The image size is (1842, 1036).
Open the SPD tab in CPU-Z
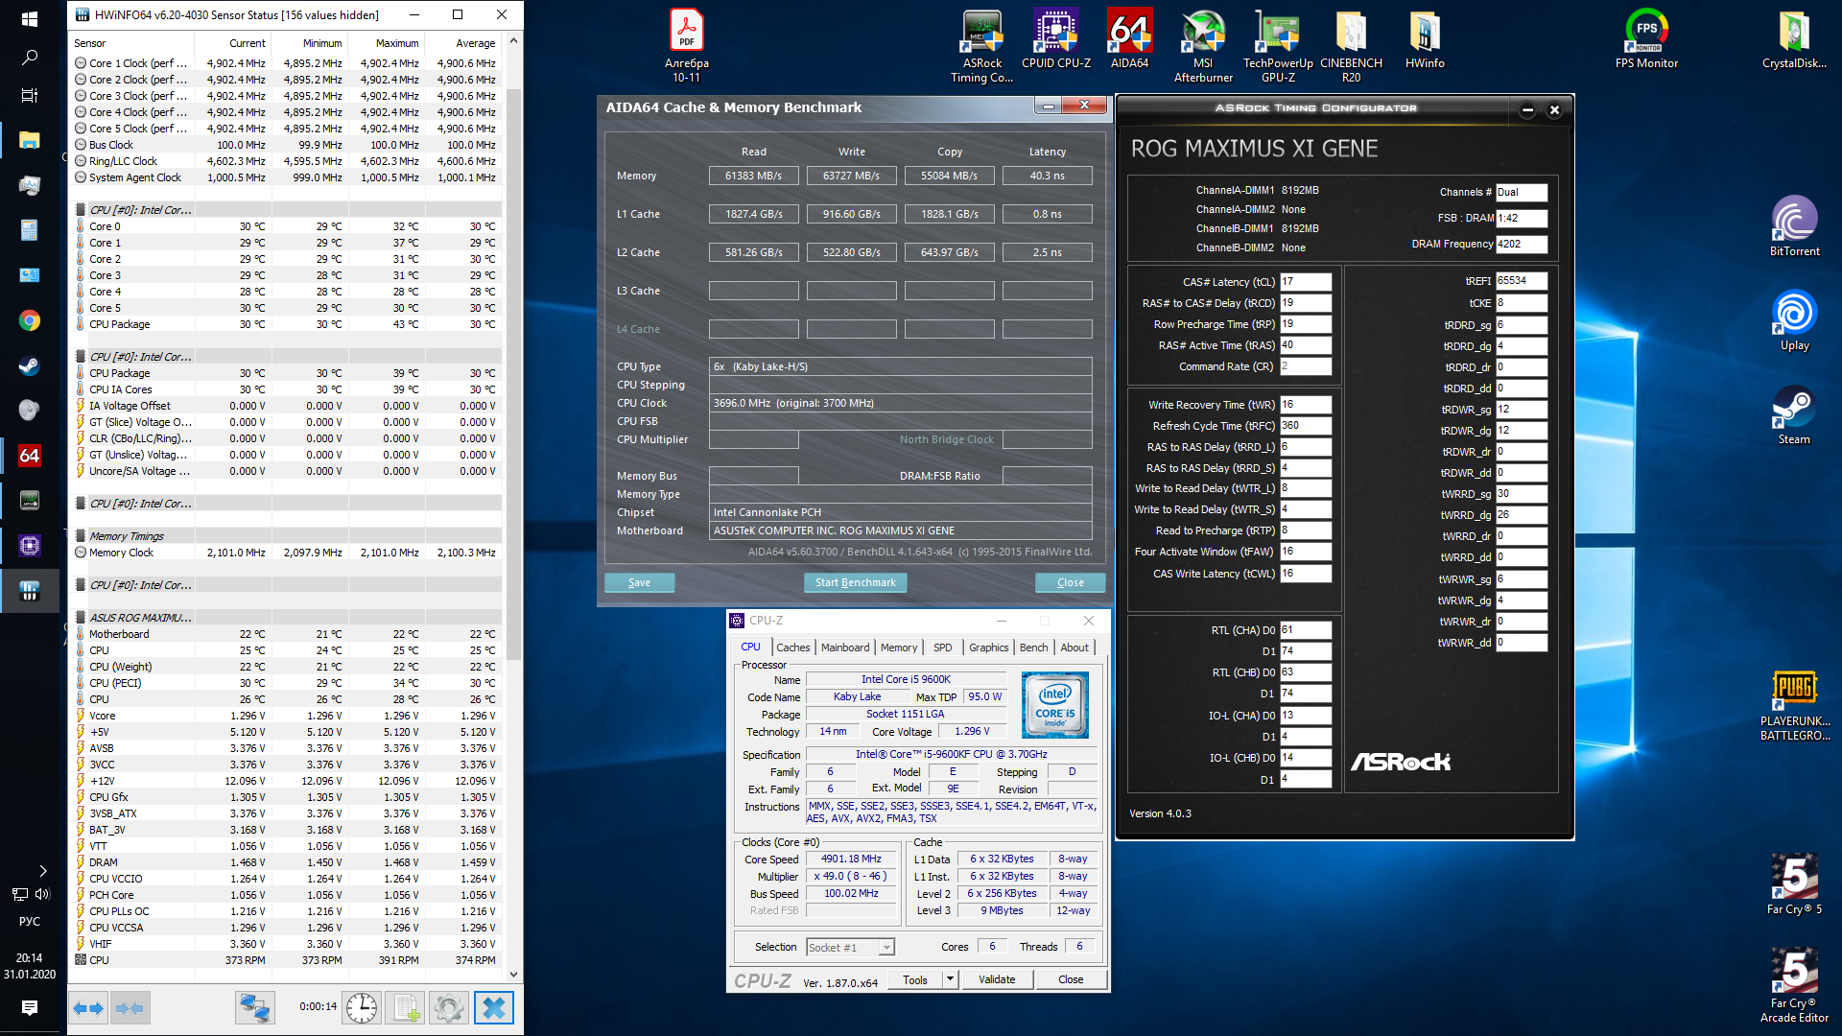pyautogui.click(x=942, y=647)
